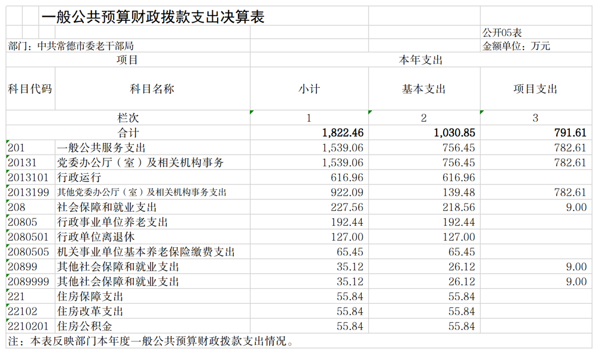Select the 科目名称 column header

click(x=152, y=89)
